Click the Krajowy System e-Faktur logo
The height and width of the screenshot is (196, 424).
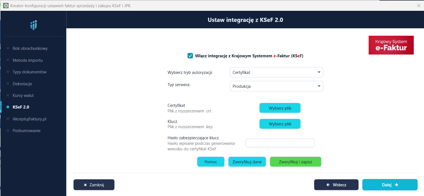(391, 45)
